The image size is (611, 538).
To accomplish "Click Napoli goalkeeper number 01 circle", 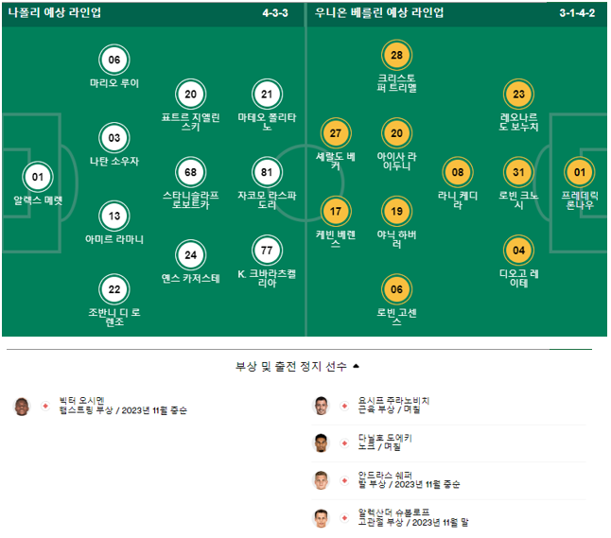I will pos(38,177).
